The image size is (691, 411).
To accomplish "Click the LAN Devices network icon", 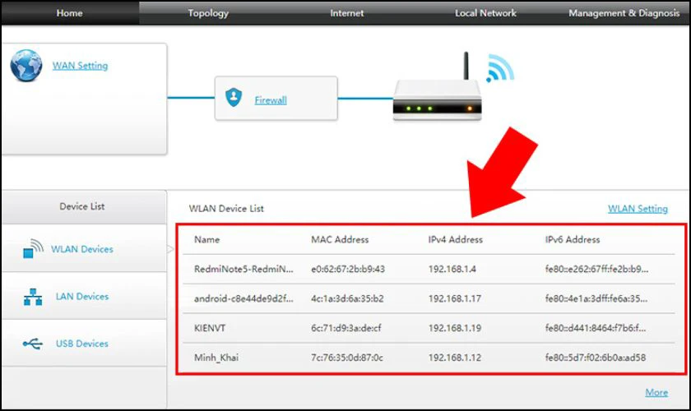I will point(33,297).
